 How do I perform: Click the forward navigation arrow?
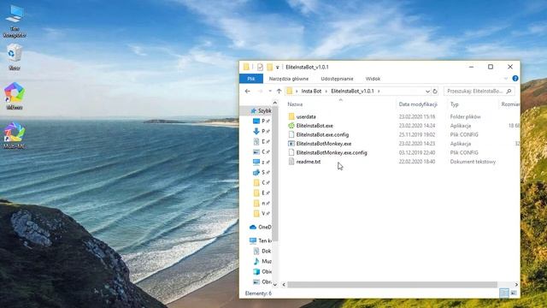(260, 92)
